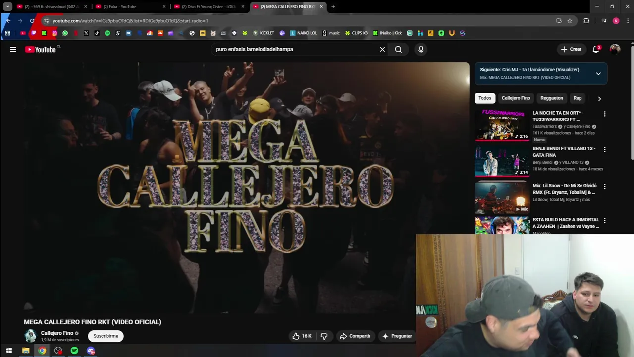Open Chrome apps grid icon
Screen dimensions: 634x357
[x=7, y=33]
